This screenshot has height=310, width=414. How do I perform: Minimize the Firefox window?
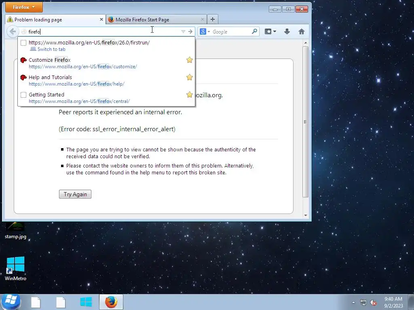275,9
